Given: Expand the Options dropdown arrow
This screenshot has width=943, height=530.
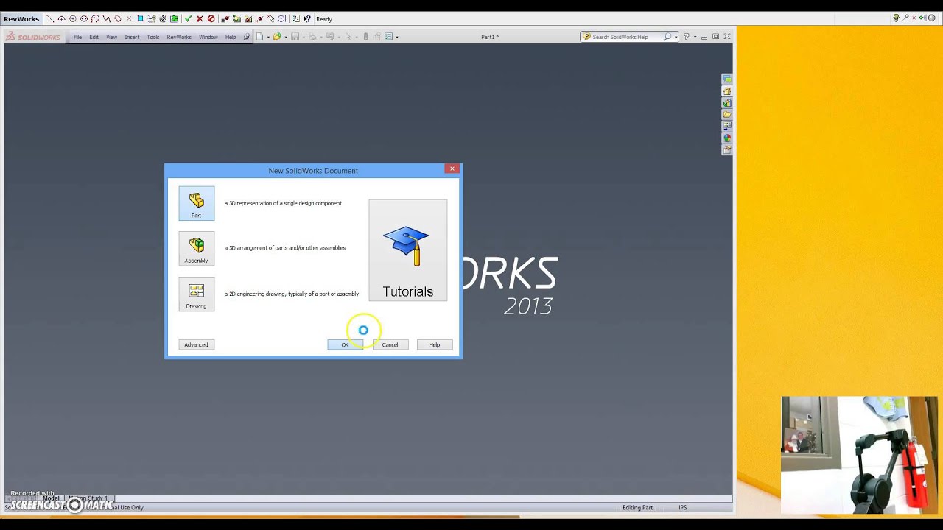Looking at the screenshot, I should tap(397, 37).
